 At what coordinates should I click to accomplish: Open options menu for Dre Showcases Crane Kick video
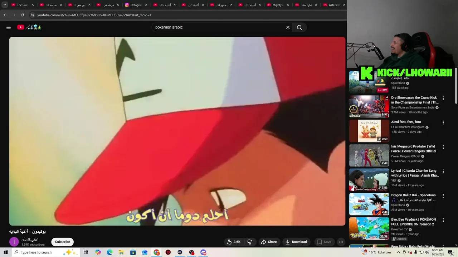click(x=443, y=98)
